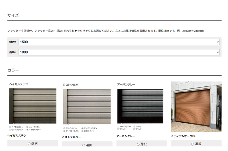Click the アーバングレー dark shutter image

point(140,106)
